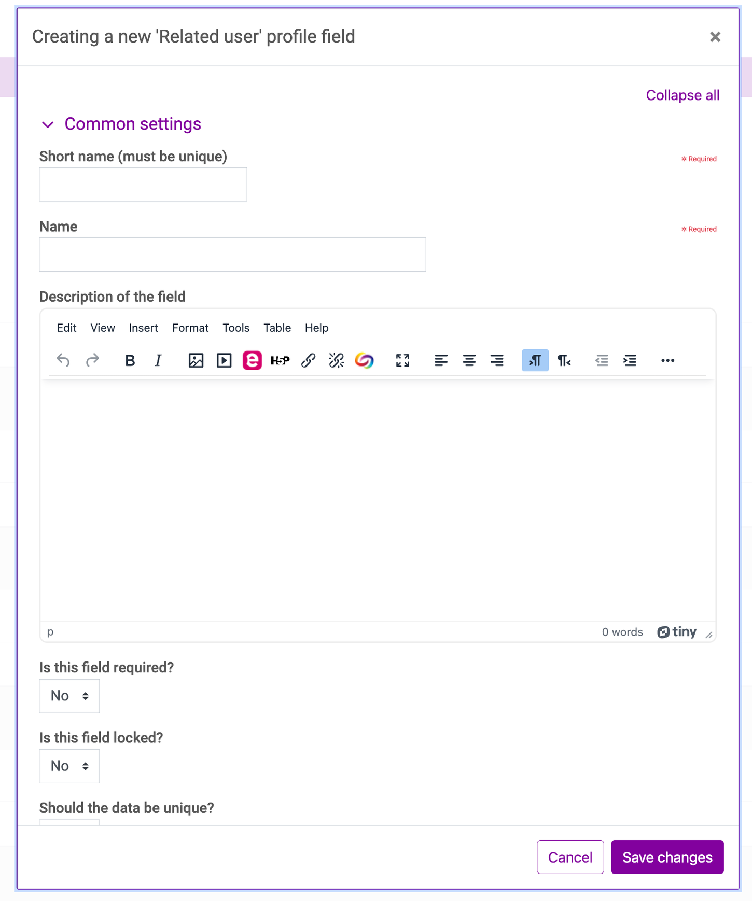The height and width of the screenshot is (901, 752).
Task: Click the unlink icon in the editor toolbar
Action: pyautogui.click(x=336, y=360)
